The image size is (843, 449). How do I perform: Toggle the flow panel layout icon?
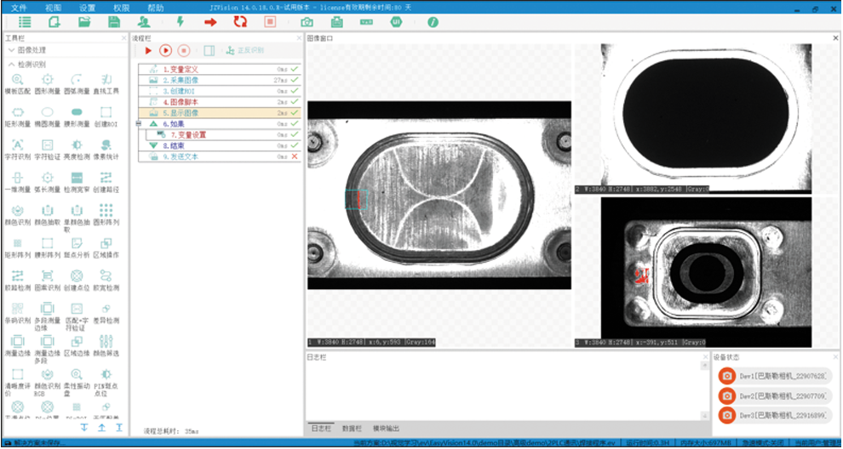point(209,50)
